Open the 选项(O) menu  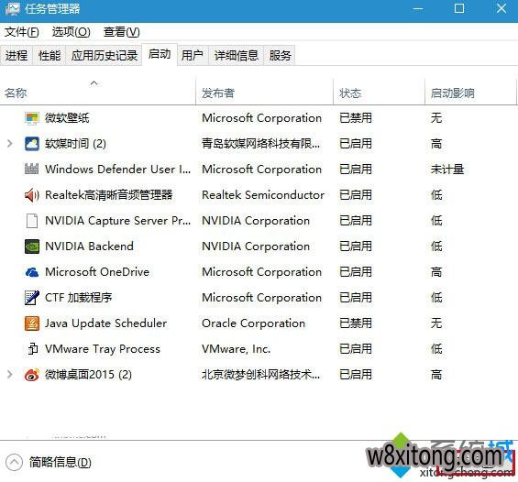[x=71, y=32]
